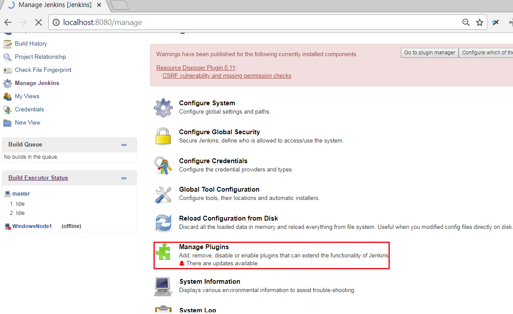Click the Credentials icon in the sidebar
The width and height of the screenshot is (513, 314).
pyautogui.click(x=7, y=109)
